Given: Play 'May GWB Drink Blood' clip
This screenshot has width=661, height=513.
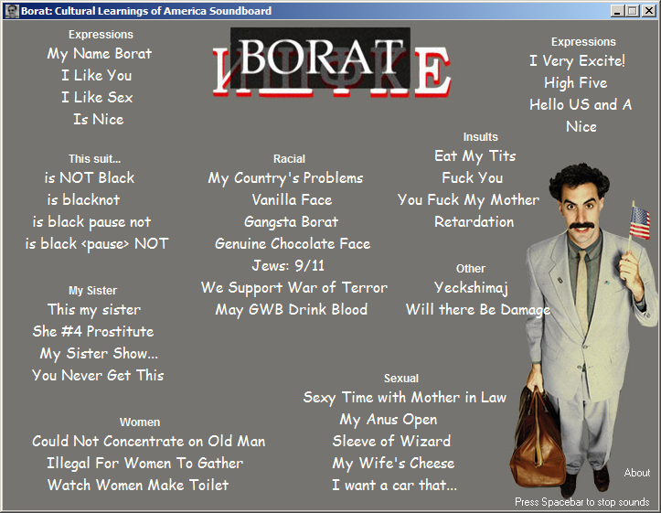Looking at the screenshot, I should pos(292,310).
